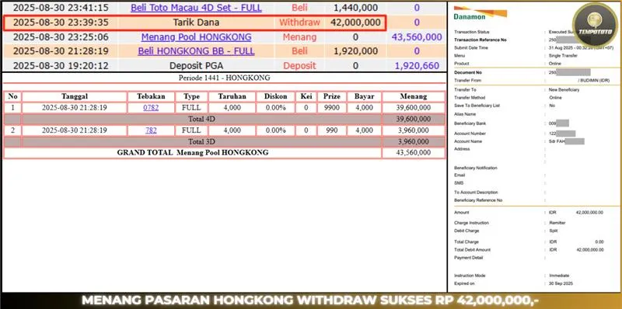
Task: Select the Total Debit Amount value
Action: [x=589, y=250]
